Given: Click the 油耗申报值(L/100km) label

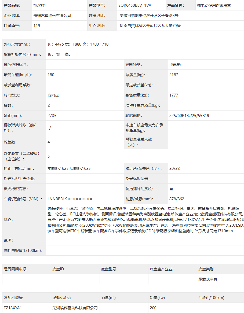Looking at the screenshot, I should pyautogui.click(x=23, y=251).
